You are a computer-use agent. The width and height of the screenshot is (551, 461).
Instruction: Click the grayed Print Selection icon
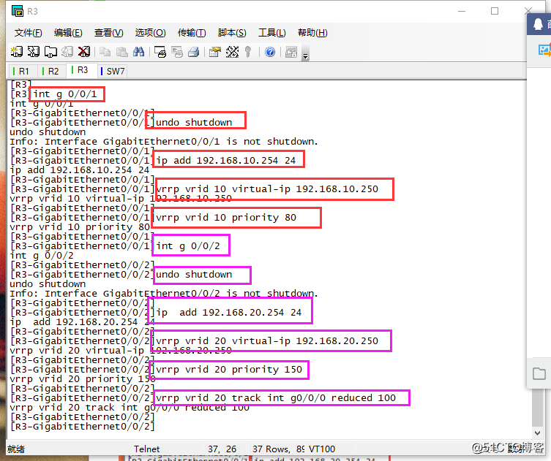pyautogui.click(x=177, y=52)
